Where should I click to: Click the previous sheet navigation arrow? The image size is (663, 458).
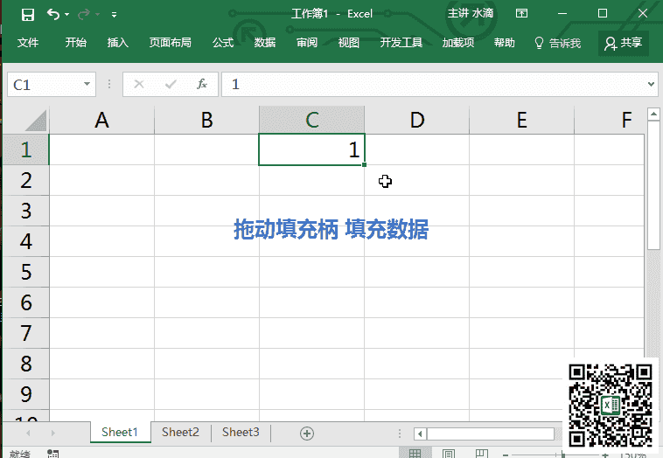(x=28, y=433)
